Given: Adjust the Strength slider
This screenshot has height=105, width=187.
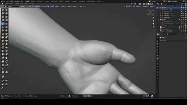Looking at the screenshot, I should [x=41, y=6].
